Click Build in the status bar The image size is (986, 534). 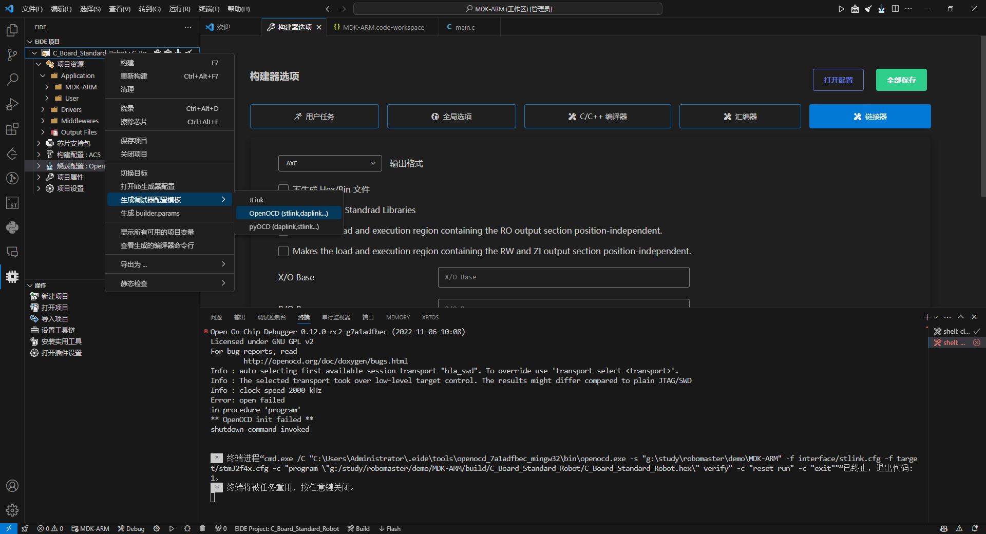click(x=358, y=528)
